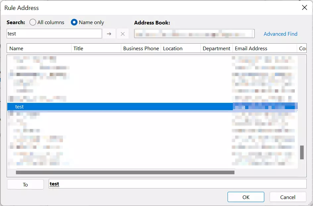Open the Address Book dropdown
Viewport: 313px width, 206px height.
point(194,33)
